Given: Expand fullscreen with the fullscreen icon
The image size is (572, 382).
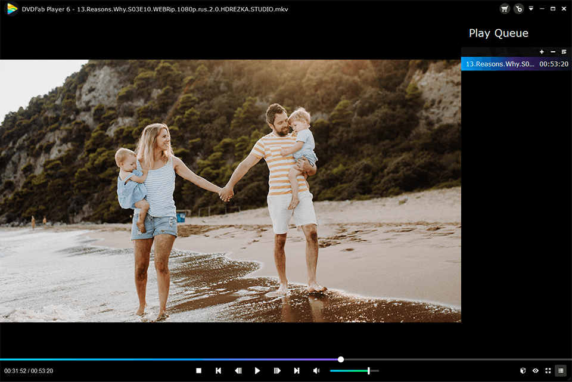Looking at the screenshot, I should pyautogui.click(x=547, y=371).
